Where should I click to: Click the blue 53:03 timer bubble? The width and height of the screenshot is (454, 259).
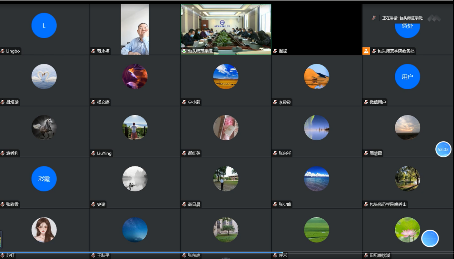coord(443,149)
